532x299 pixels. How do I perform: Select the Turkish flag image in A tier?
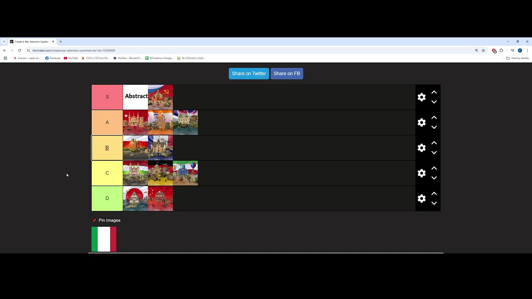[x=135, y=123]
